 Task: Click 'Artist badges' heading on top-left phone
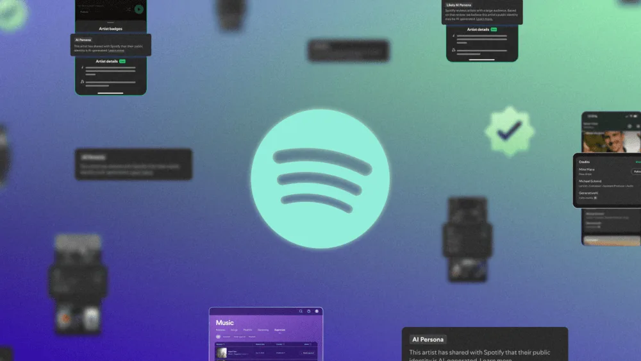(110, 29)
